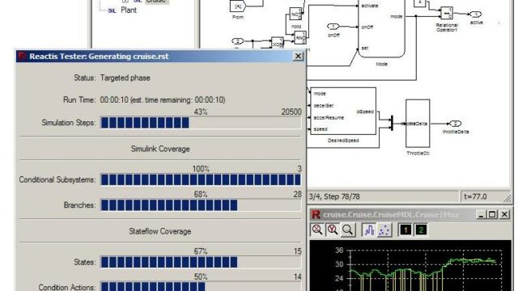Click the 36 y-axis label in scope

(339, 251)
